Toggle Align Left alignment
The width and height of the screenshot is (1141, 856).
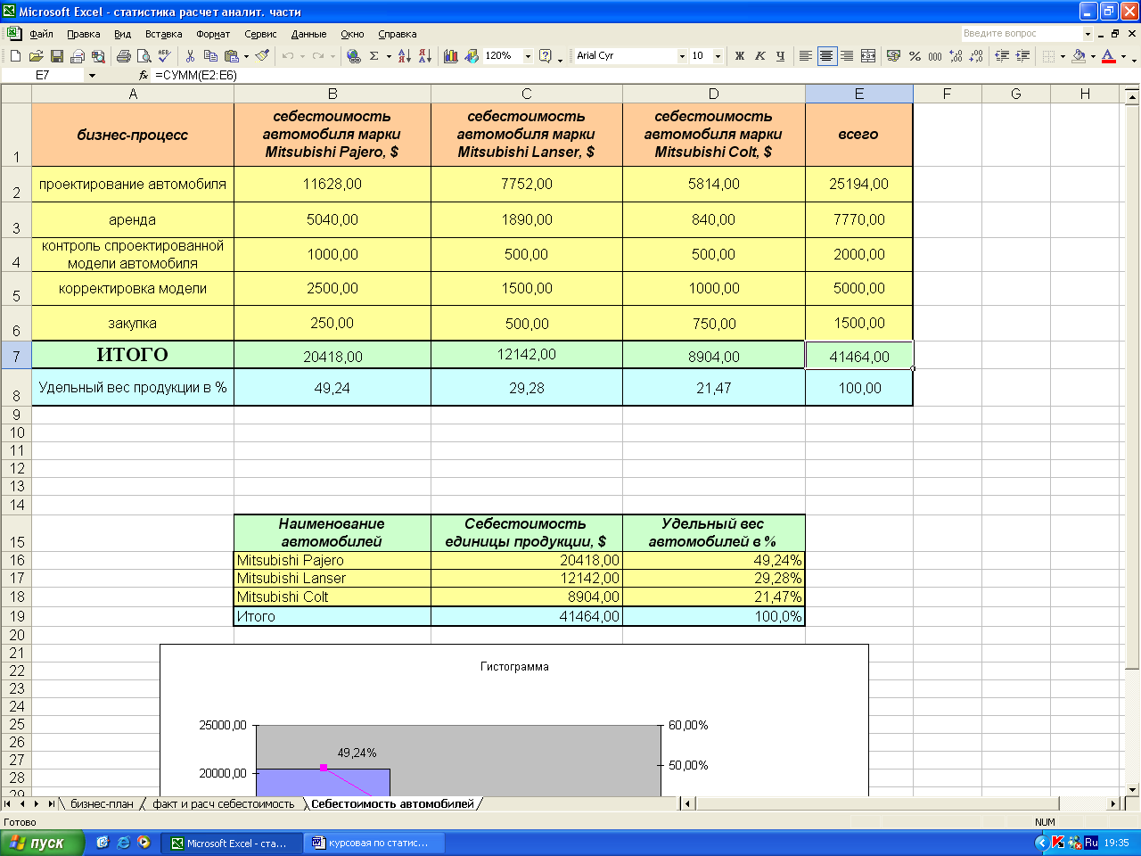point(806,56)
